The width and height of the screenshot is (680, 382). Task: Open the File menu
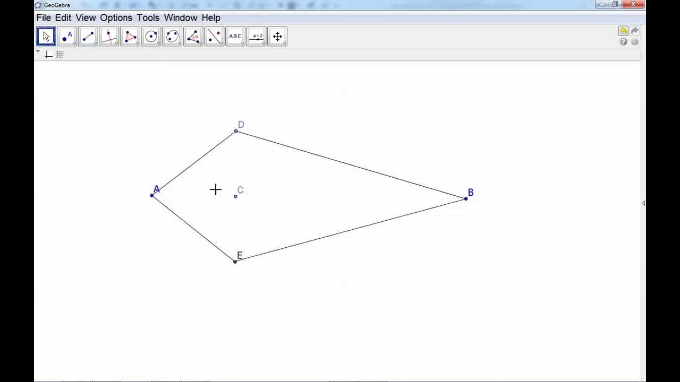point(44,18)
